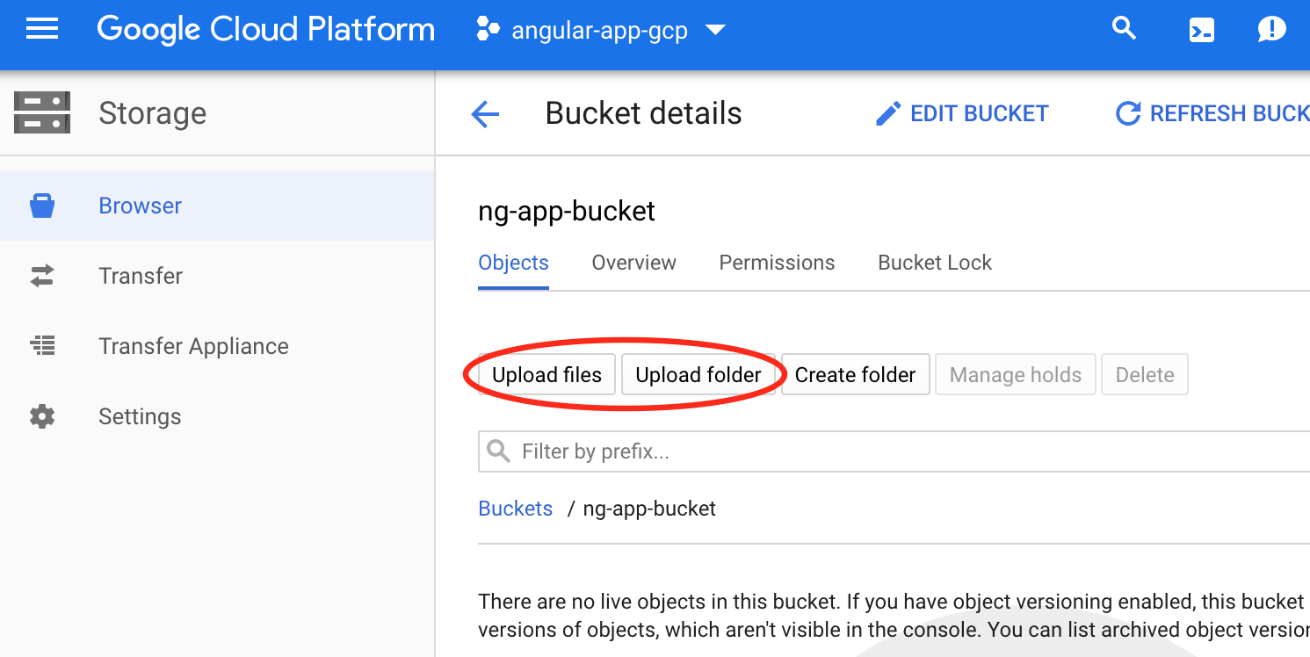Open the notifications alert icon
1310x657 pixels.
[x=1271, y=31]
